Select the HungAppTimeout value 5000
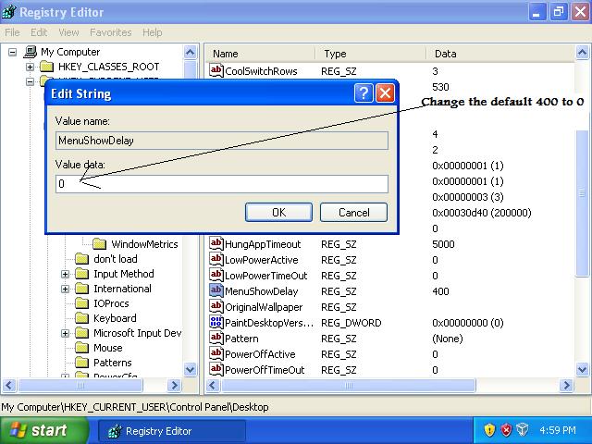The width and height of the screenshot is (592, 444). click(x=443, y=244)
